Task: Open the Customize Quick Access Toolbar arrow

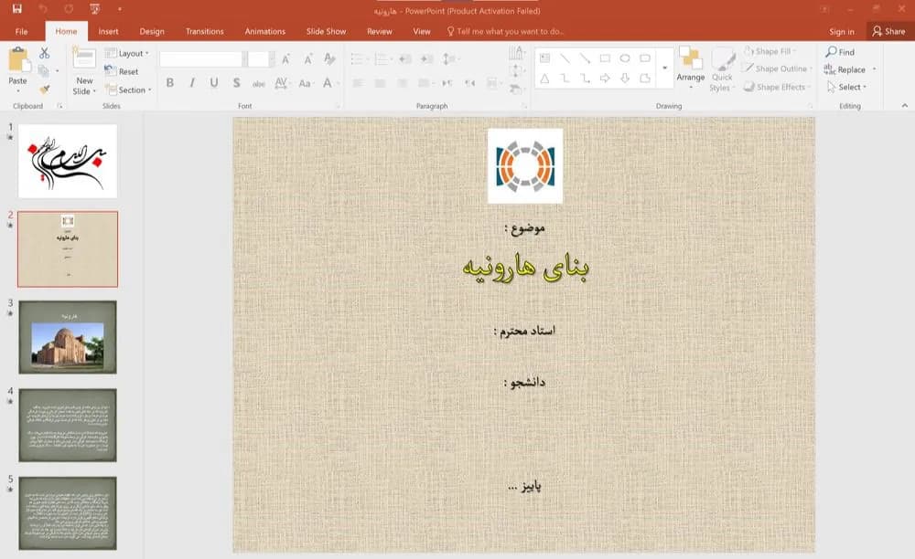Action: click(120, 9)
